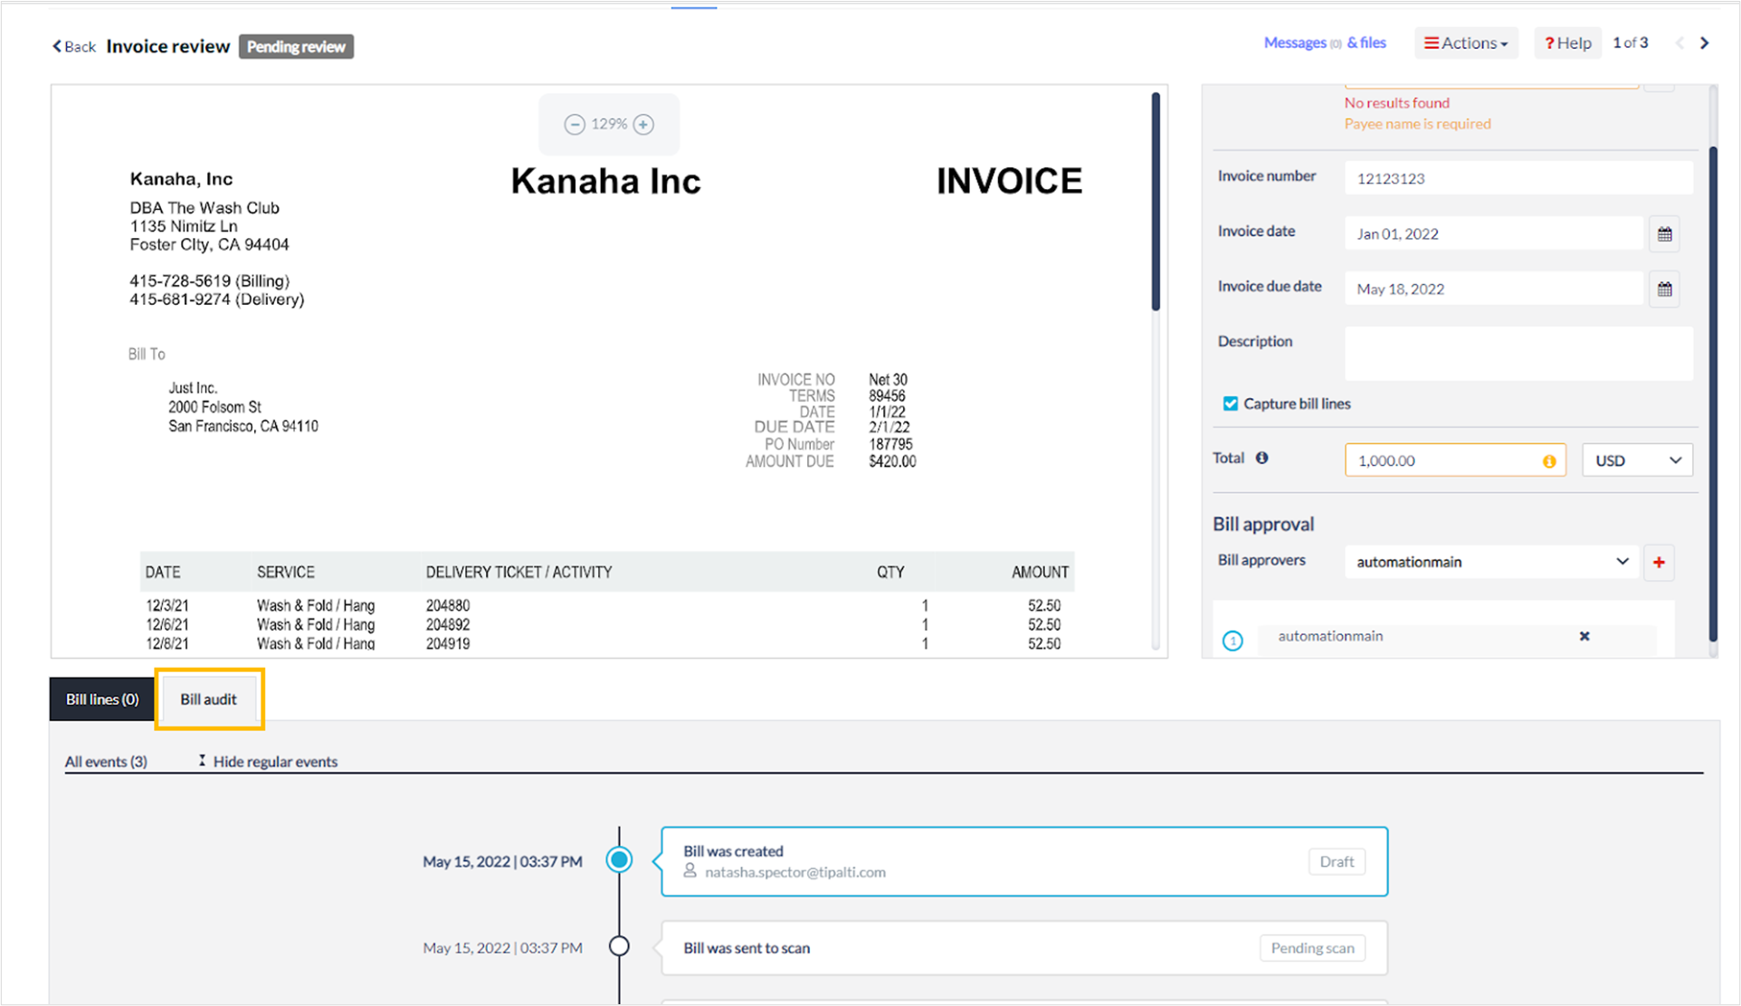Open the & files link

1366,43
